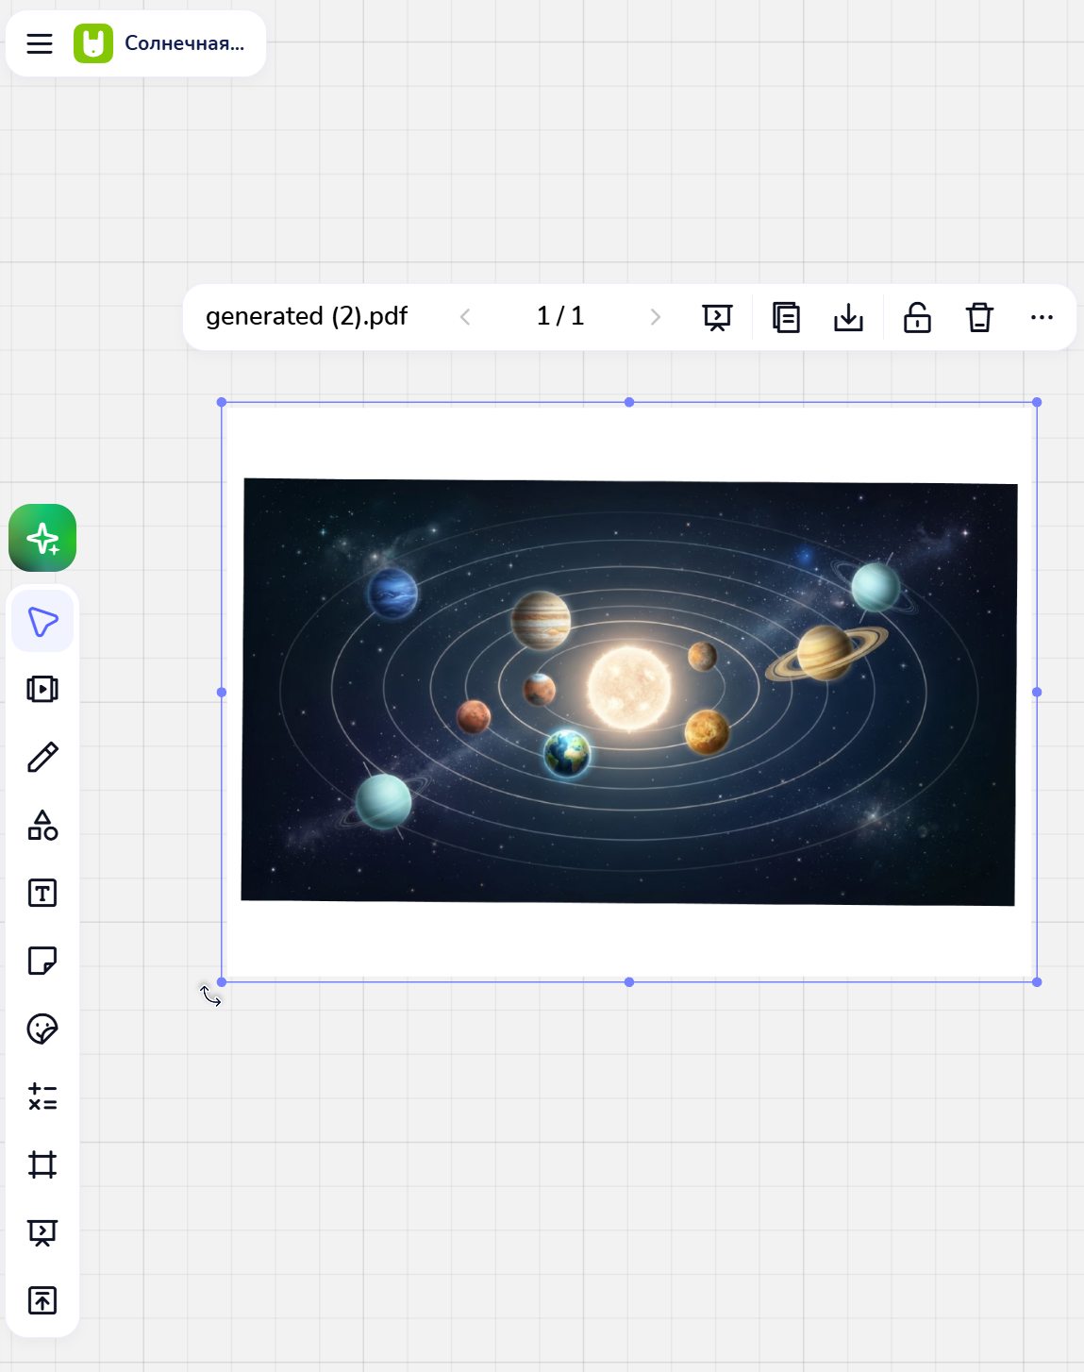The width and height of the screenshot is (1084, 1372).
Task: Click the left-middle selection handle
Action: coord(222,692)
